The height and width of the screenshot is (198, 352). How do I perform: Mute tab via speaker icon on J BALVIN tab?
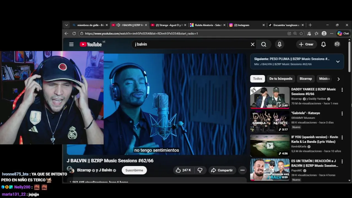[118, 25]
